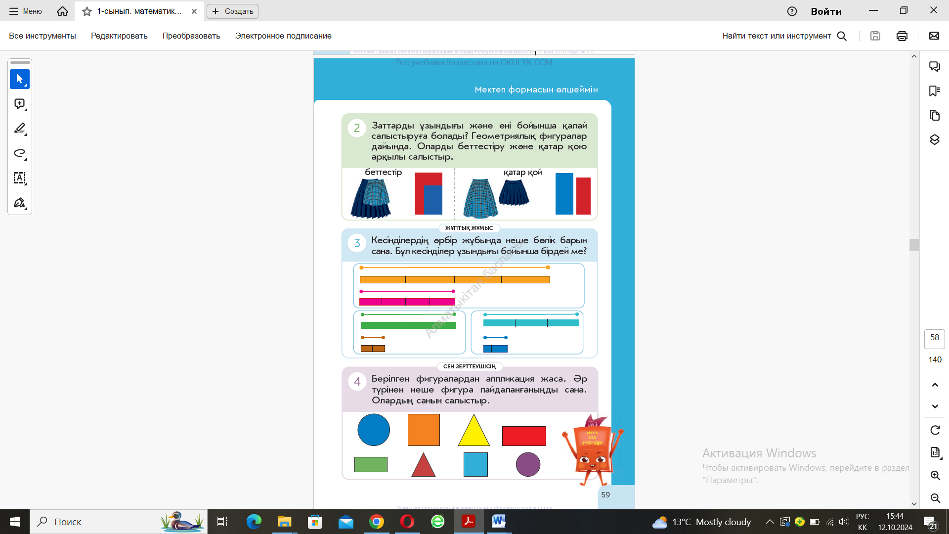949x534 pixels.
Task: Click the Войти sign-in button
Action: tap(826, 11)
